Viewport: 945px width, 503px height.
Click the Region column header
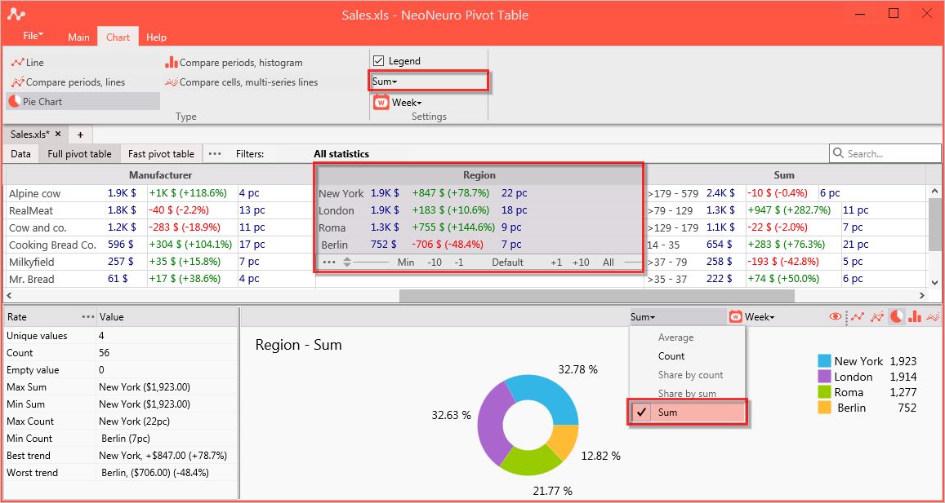[479, 175]
